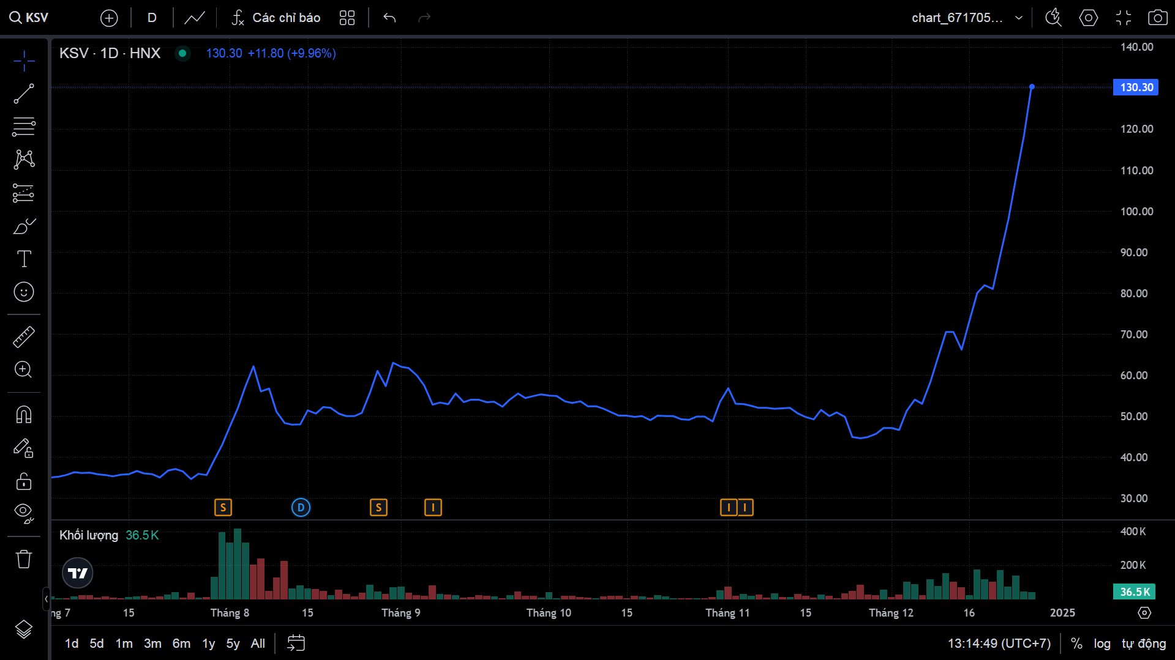Select the pattern drawing tool
Screen dimensions: 1175x660
[24, 160]
